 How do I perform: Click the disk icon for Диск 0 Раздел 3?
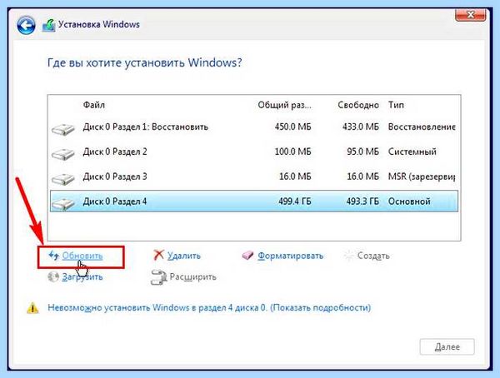click(62, 178)
